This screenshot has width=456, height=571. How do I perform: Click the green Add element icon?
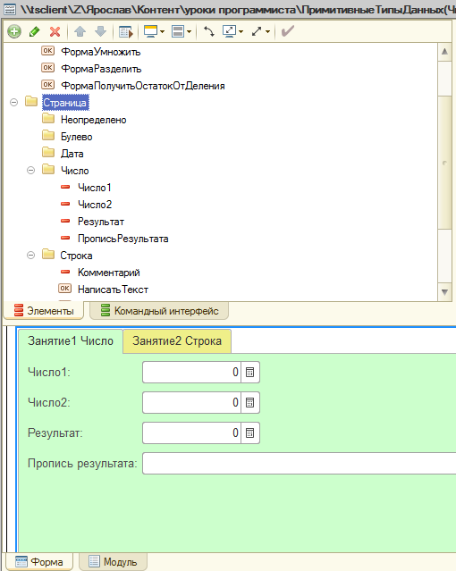(14, 31)
